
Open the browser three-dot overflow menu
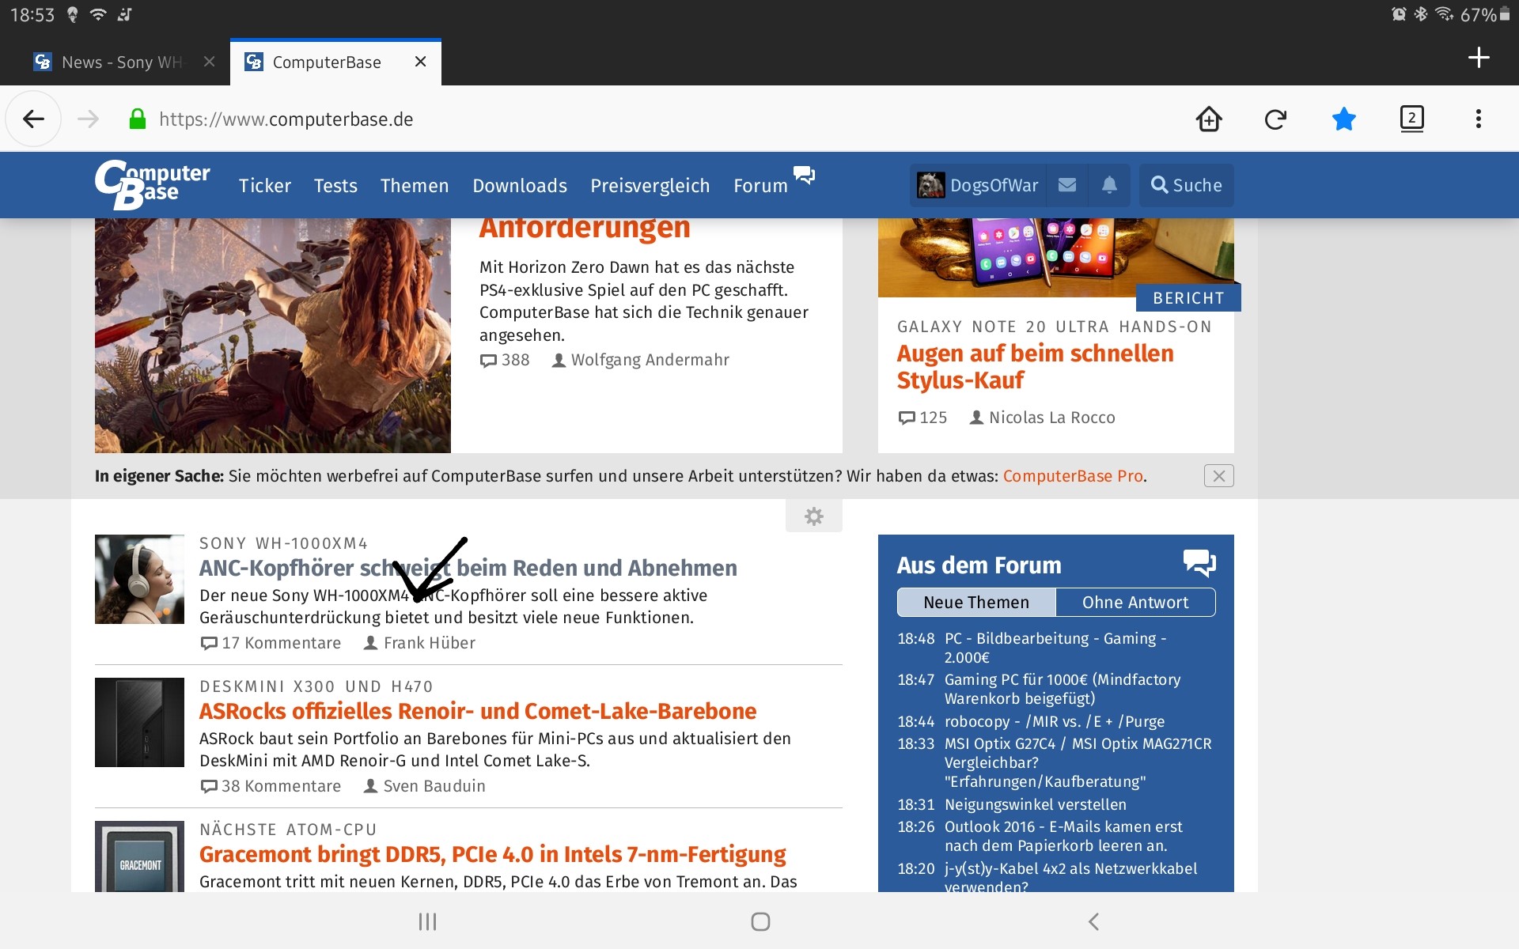click(1478, 119)
